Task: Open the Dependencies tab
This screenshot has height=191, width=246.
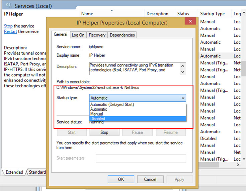Action: [x=122, y=35]
